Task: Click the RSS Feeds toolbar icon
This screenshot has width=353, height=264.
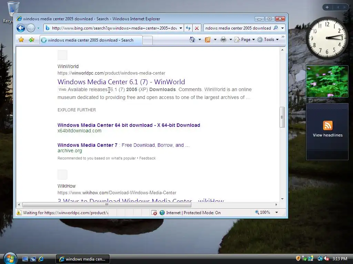Action: tap(208, 40)
